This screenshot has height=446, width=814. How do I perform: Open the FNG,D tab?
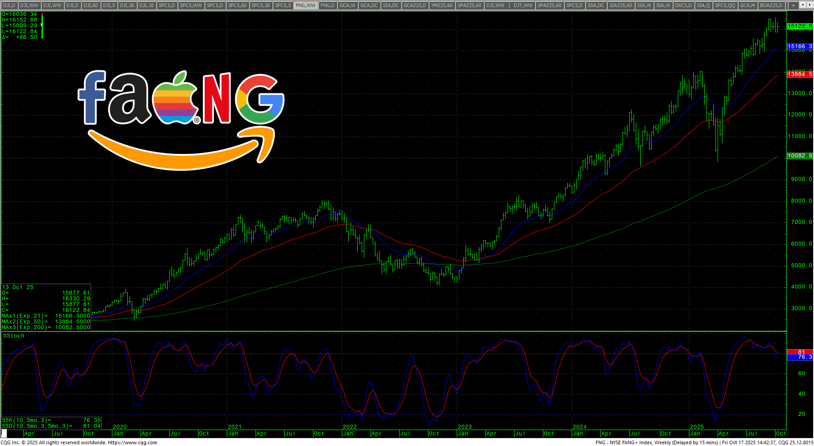pyautogui.click(x=327, y=5)
